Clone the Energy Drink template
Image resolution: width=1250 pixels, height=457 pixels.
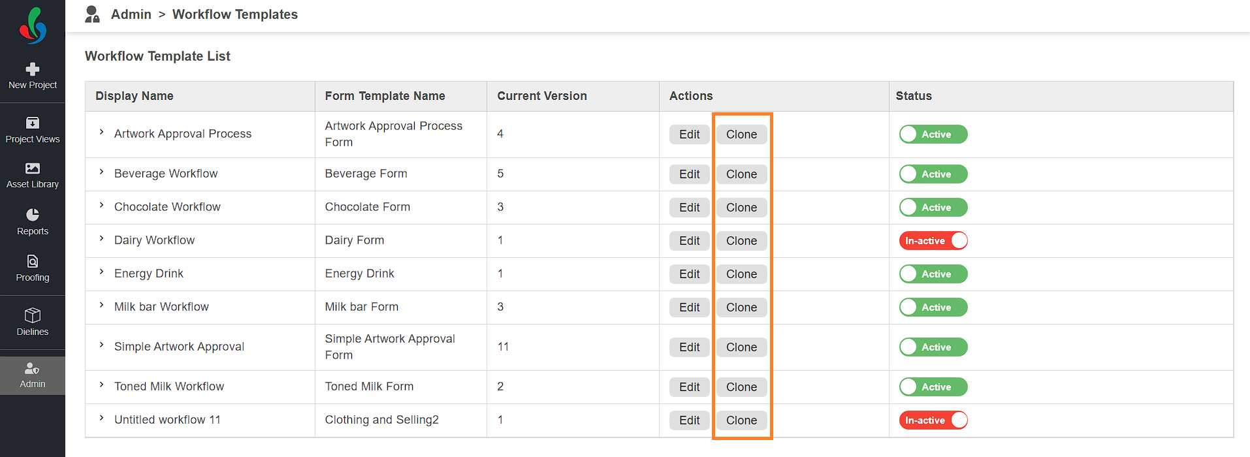[x=741, y=274]
